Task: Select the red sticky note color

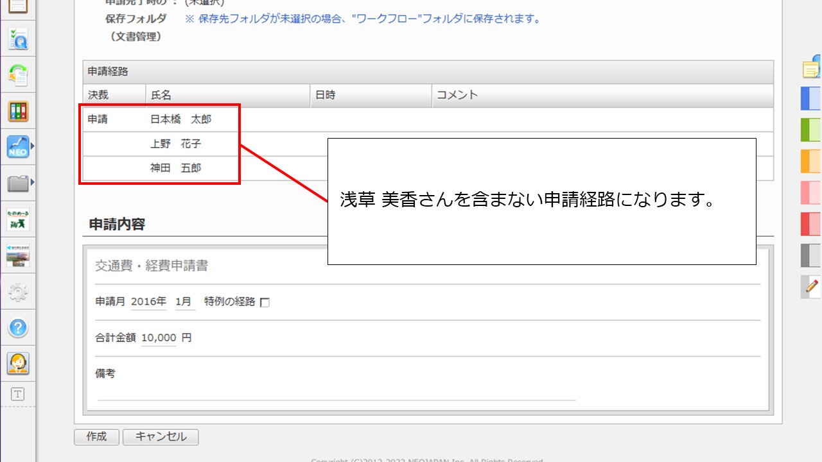Action: point(811,224)
